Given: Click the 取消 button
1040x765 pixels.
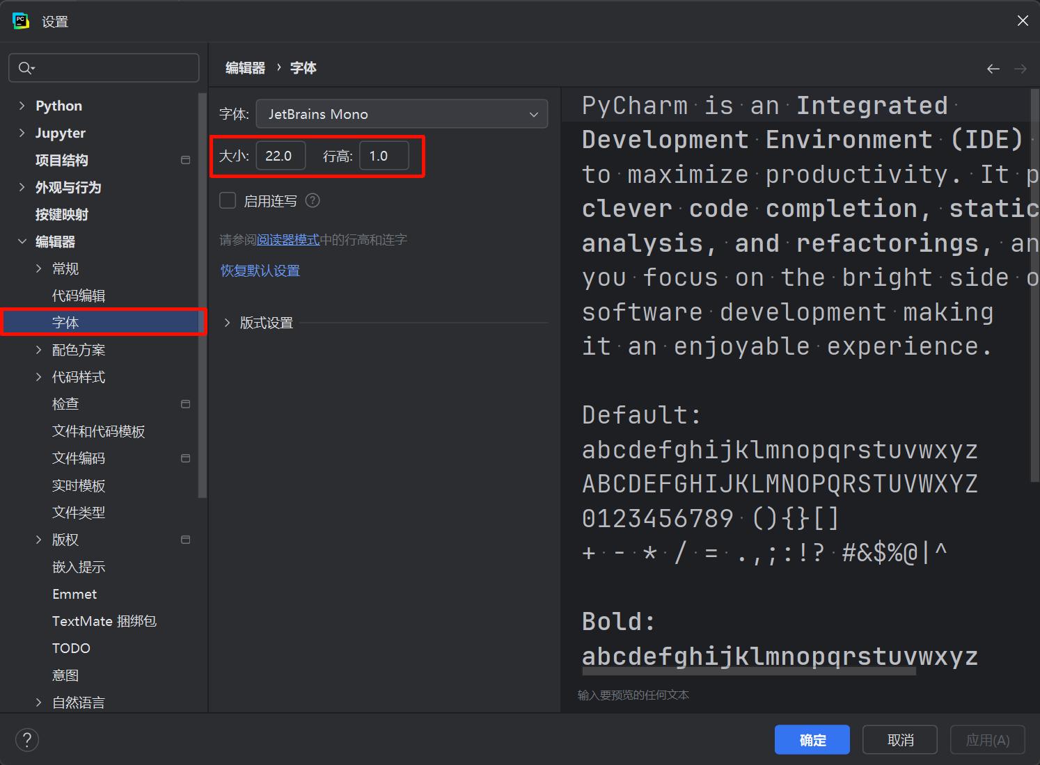Looking at the screenshot, I should coord(900,740).
